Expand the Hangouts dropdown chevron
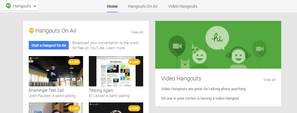 pyautogui.click(x=35, y=6)
